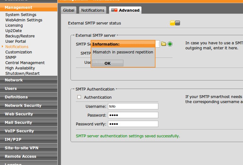Expand the VoIP Security menu section

pyautogui.click(x=29, y=131)
